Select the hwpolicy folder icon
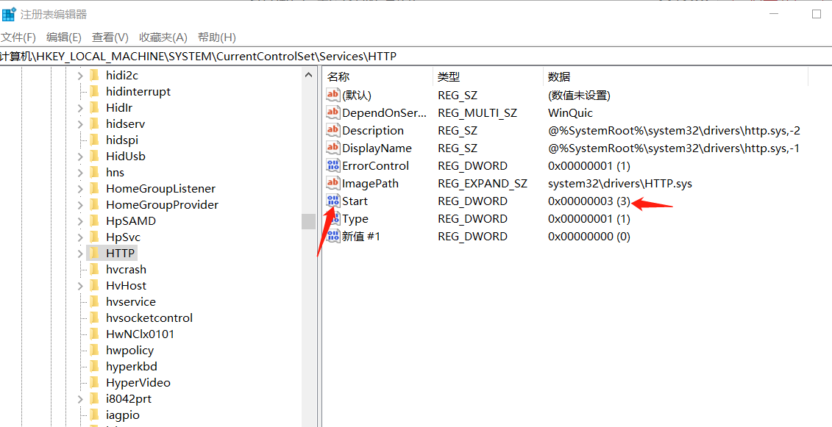832x427 pixels. [94, 350]
